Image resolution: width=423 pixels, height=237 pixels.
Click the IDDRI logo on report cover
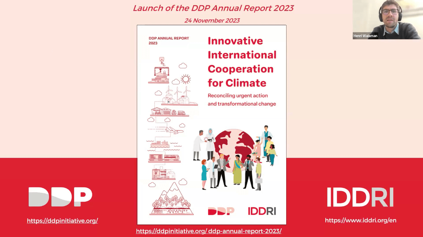pyautogui.click(x=262, y=211)
